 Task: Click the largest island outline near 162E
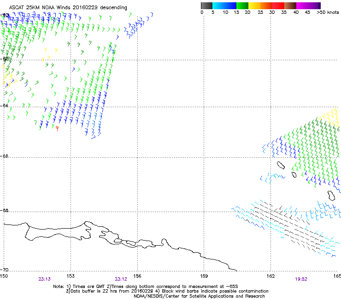click(281, 165)
